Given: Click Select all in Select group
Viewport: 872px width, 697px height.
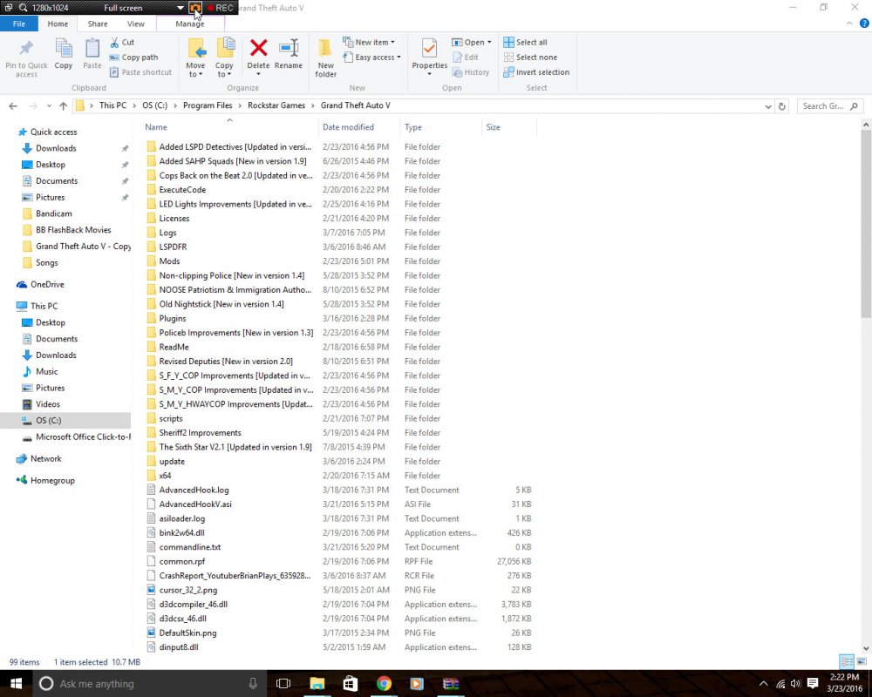Looking at the screenshot, I should (x=525, y=42).
